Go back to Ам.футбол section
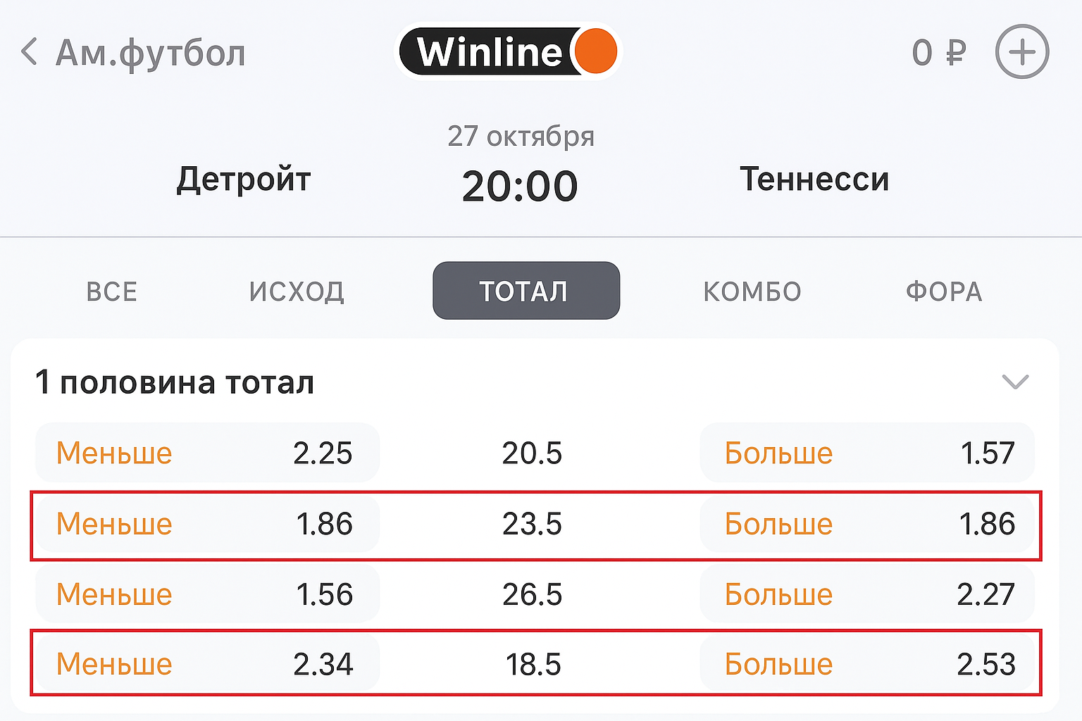The height and width of the screenshot is (721, 1082). (150, 53)
